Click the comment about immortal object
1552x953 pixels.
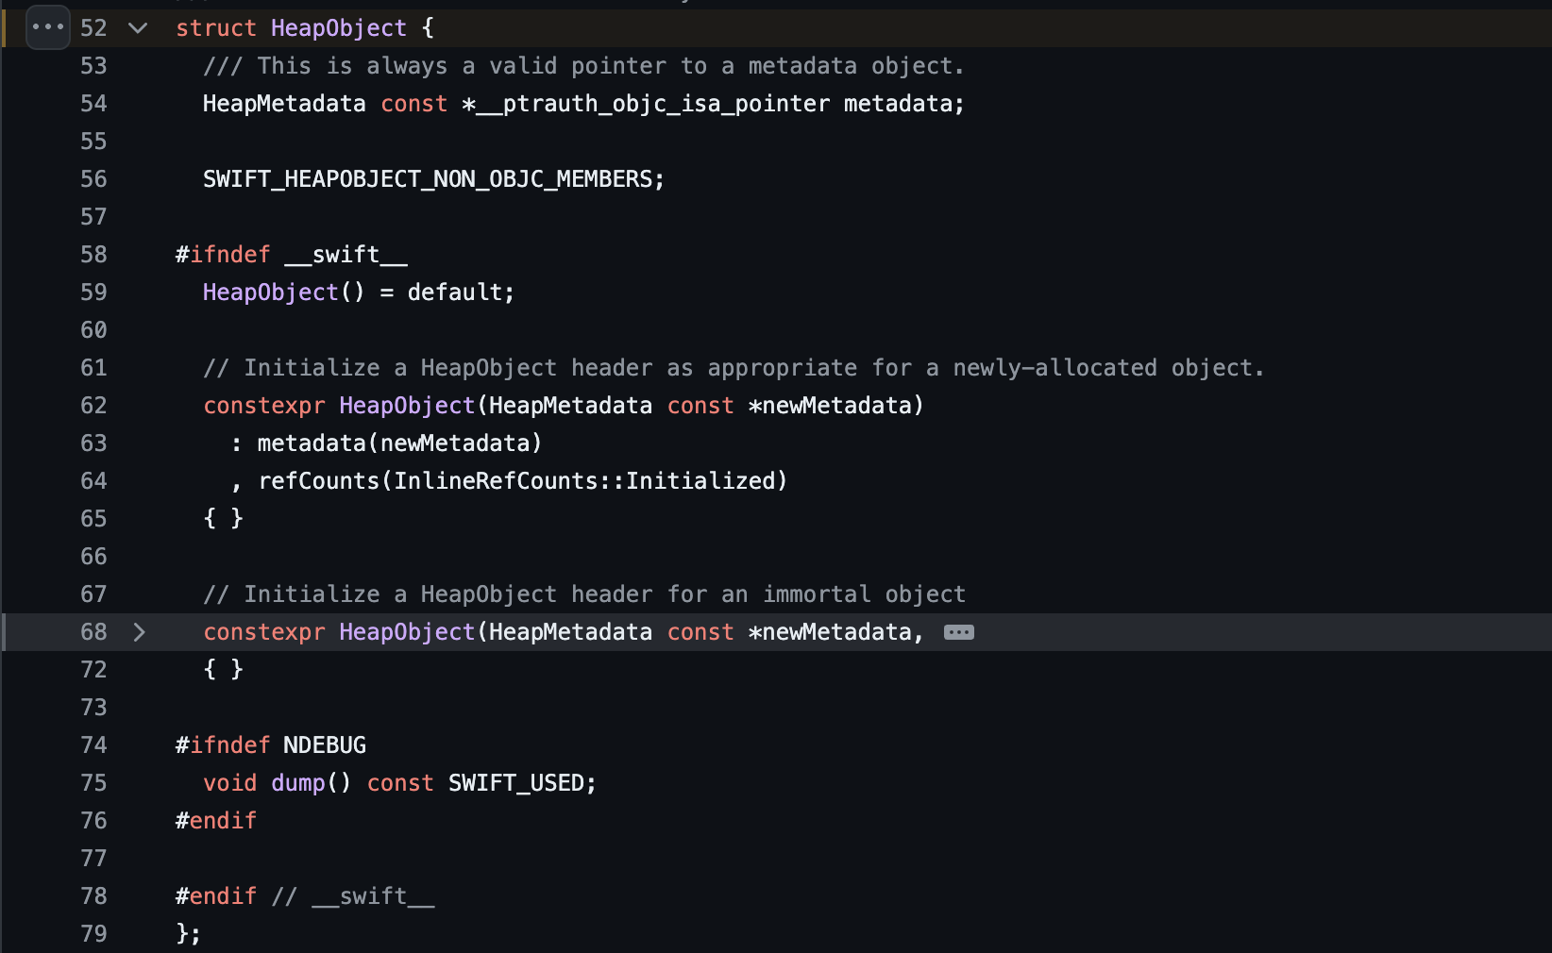point(584,594)
